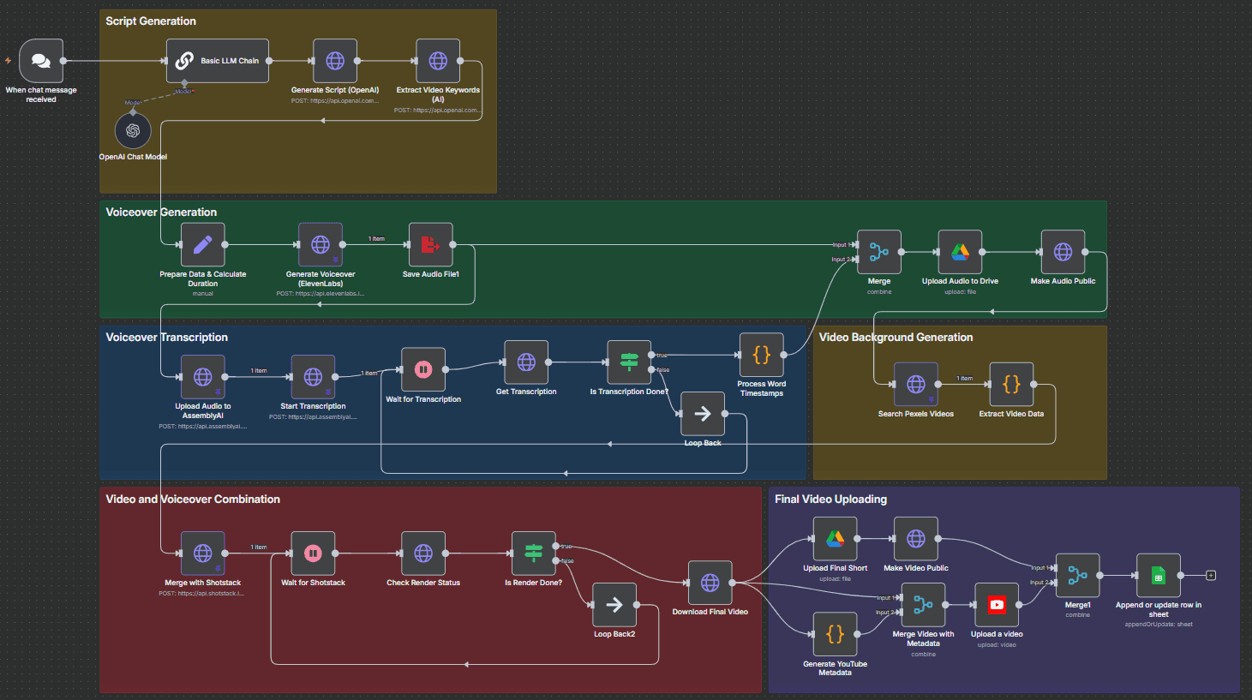
Task: Select the Merge1 combine node
Action: tap(1078, 575)
